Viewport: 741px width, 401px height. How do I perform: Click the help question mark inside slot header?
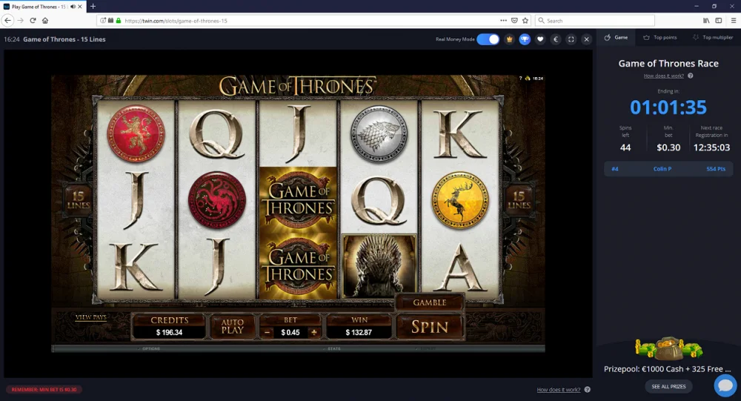tap(521, 79)
